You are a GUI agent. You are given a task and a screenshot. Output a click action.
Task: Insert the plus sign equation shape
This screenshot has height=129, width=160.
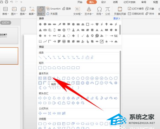[x=40, y=113]
